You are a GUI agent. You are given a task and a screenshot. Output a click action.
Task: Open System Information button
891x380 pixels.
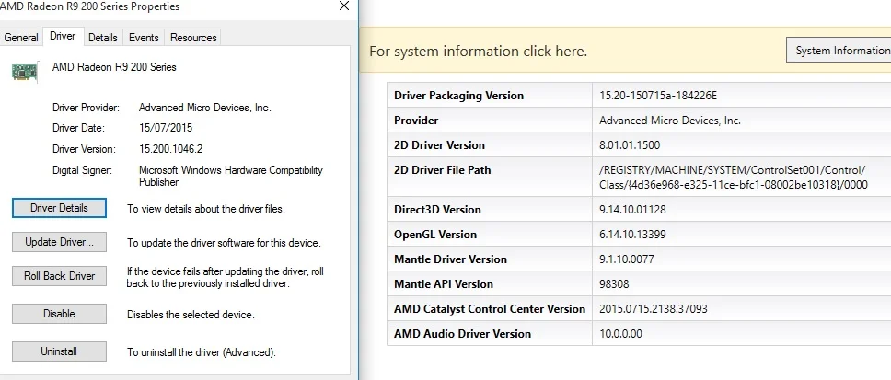click(x=839, y=51)
